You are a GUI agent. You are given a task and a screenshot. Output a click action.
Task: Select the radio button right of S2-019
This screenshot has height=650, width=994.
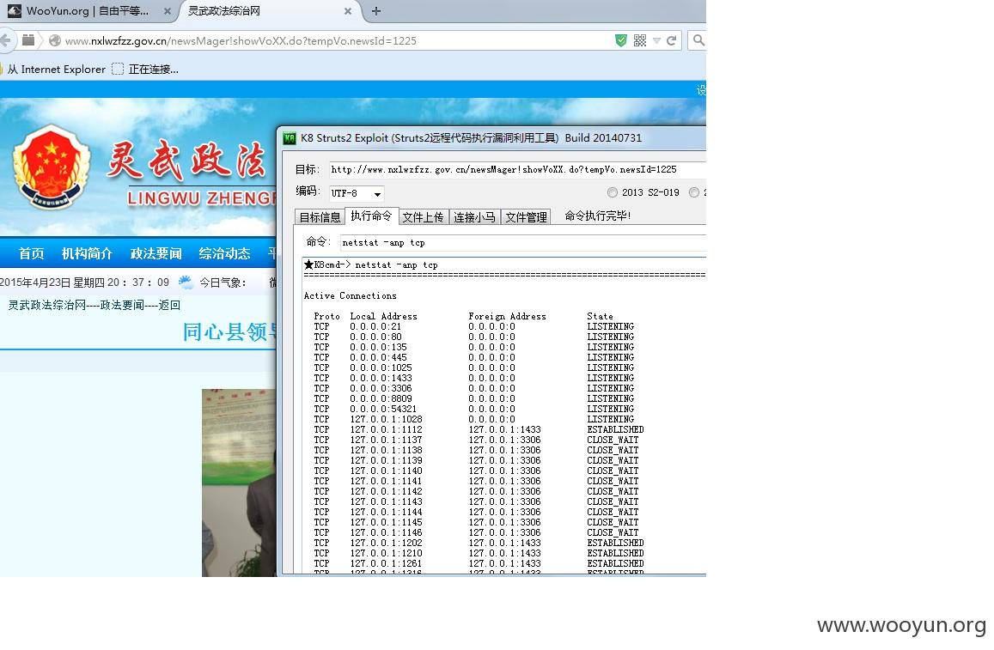point(694,192)
